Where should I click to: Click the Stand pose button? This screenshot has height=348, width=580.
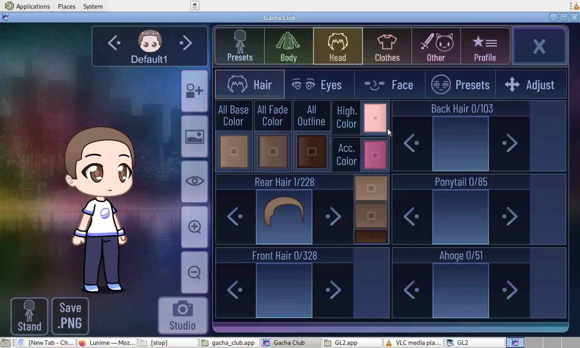pyautogui.click(x=29, y=316)
